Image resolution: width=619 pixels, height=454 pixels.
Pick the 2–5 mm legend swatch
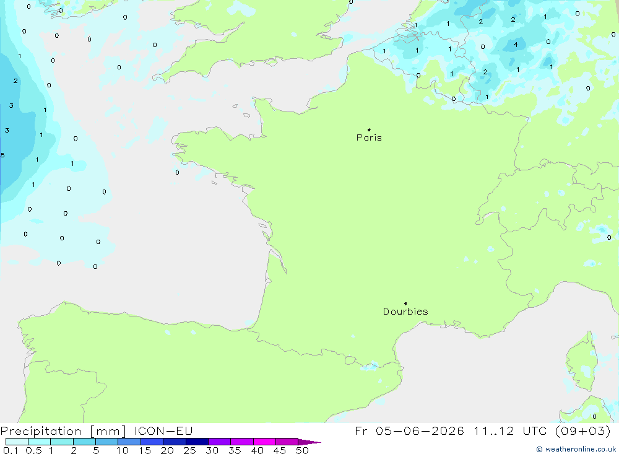[x=84, y=442]
